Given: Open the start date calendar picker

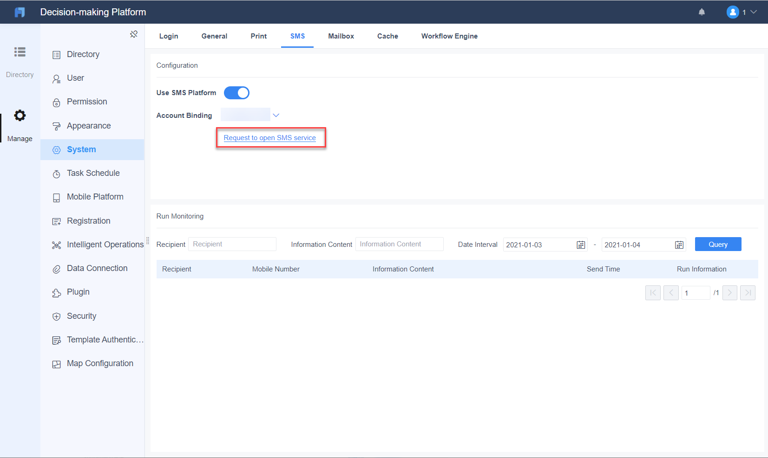Looking at the screenshot, I should point(580,245).
